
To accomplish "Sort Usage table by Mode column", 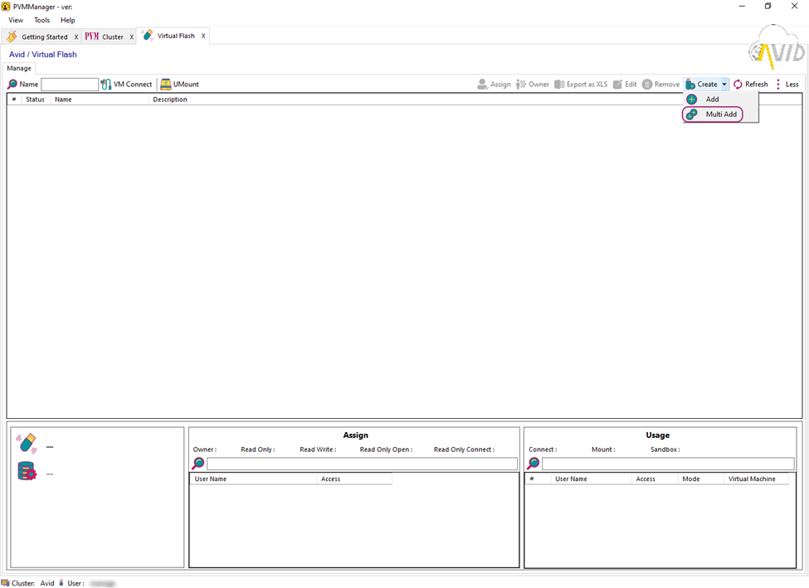I will pos(700,479).
